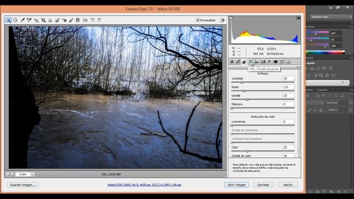The width and height of the screenshot is (354, 199).
Task: Open the HSL / Escala de grises tab
Action: coord(251,61)
